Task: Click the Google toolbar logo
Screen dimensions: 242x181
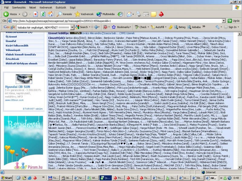Action: pos(9,27)
